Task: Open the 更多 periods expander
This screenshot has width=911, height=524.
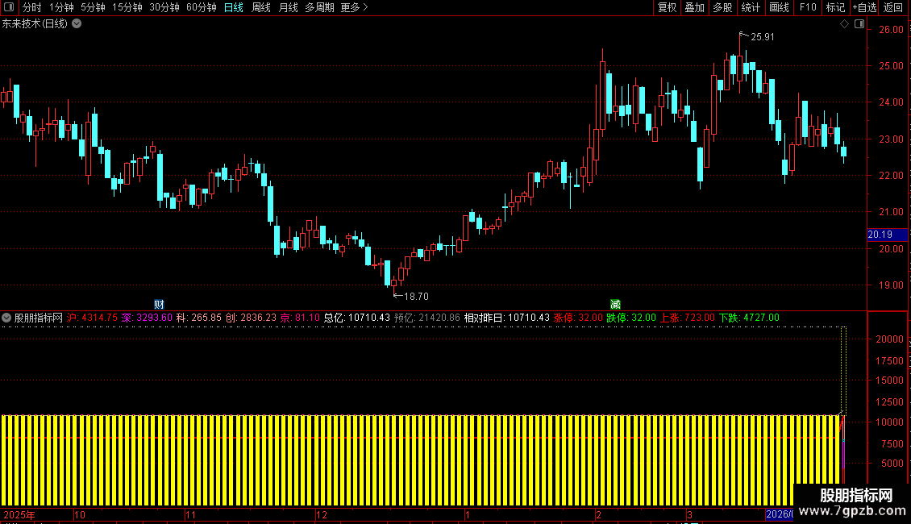Action: click(355, 7)
